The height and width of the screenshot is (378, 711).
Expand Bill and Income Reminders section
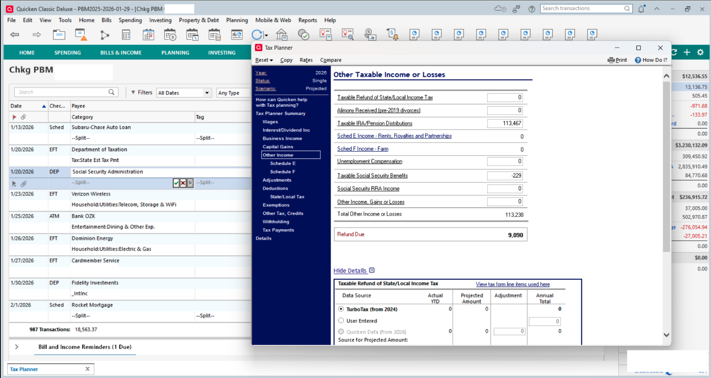17,347
